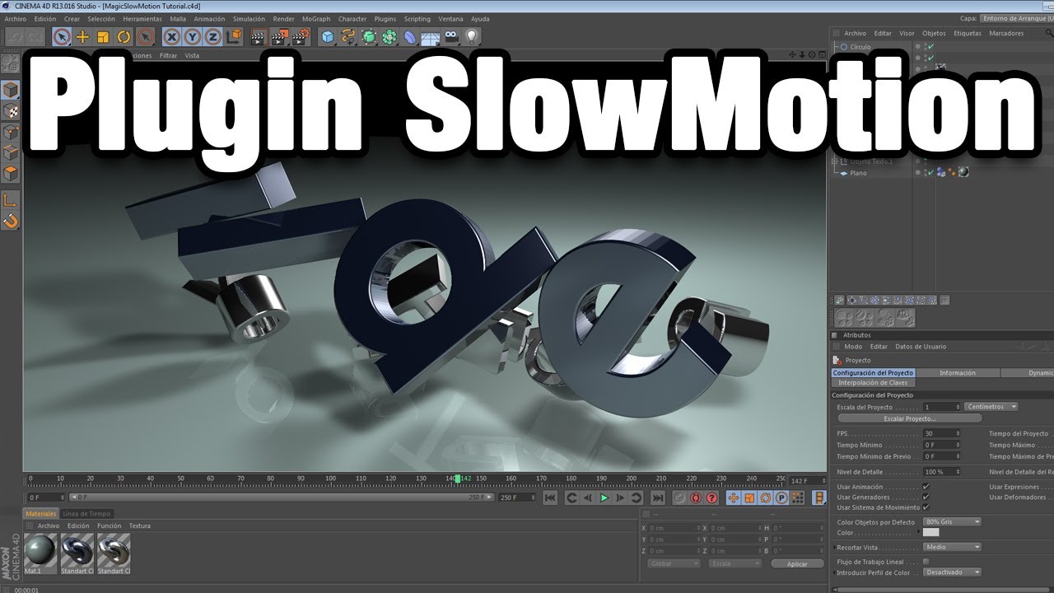Viewport: 1054px width, 593px height.
Task: Toggle Z axis lock
Action: 212,37
